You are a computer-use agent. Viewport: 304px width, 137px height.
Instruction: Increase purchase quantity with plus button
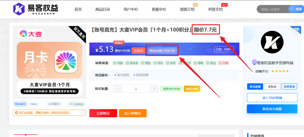pos(154,89)
